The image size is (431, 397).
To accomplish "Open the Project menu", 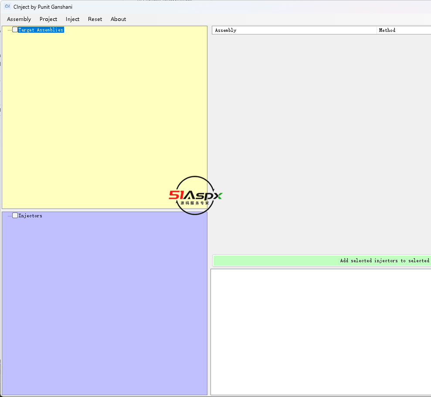I will (x=48, y=19).
